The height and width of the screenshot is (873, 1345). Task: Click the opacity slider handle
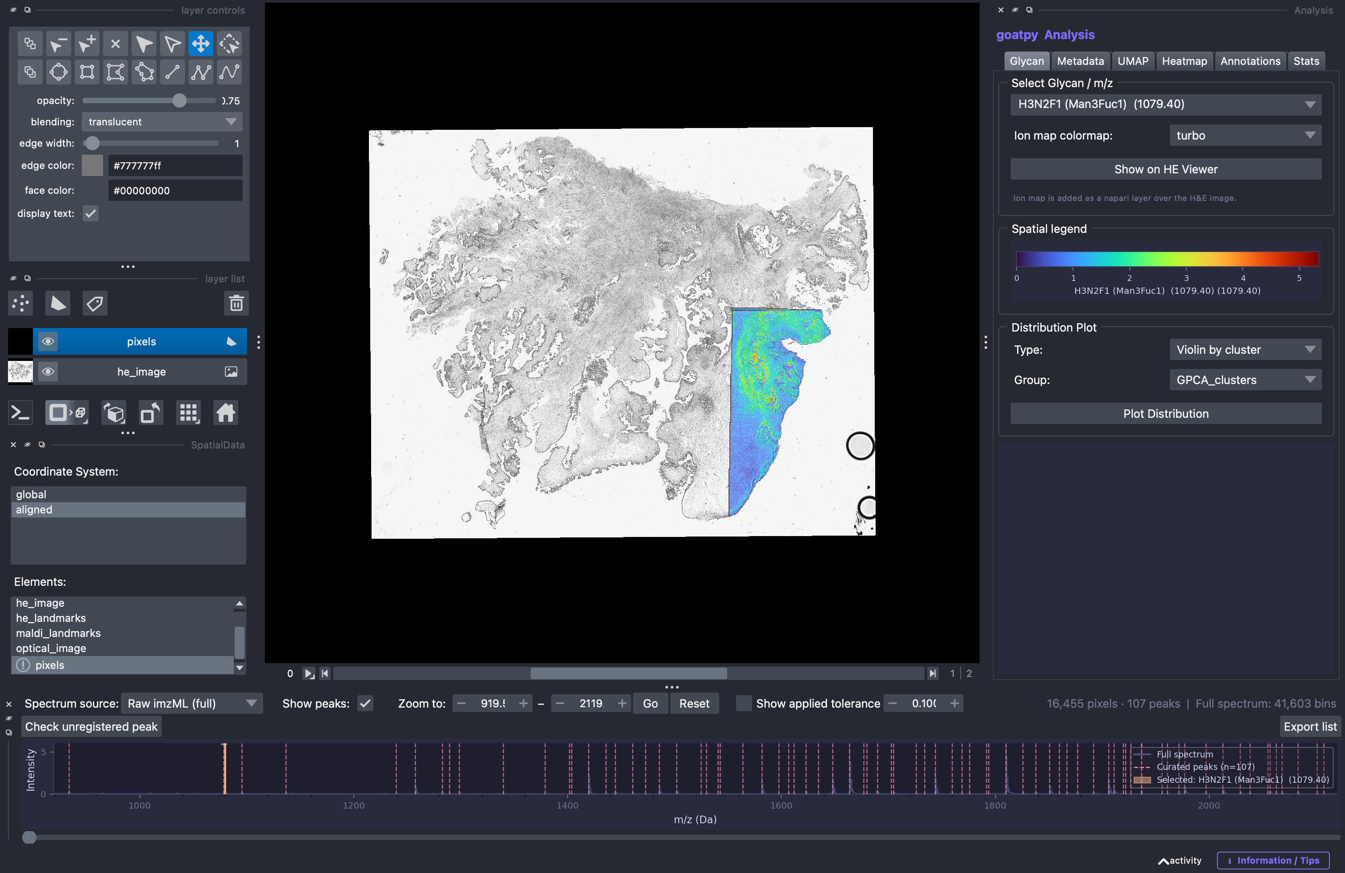179,100
